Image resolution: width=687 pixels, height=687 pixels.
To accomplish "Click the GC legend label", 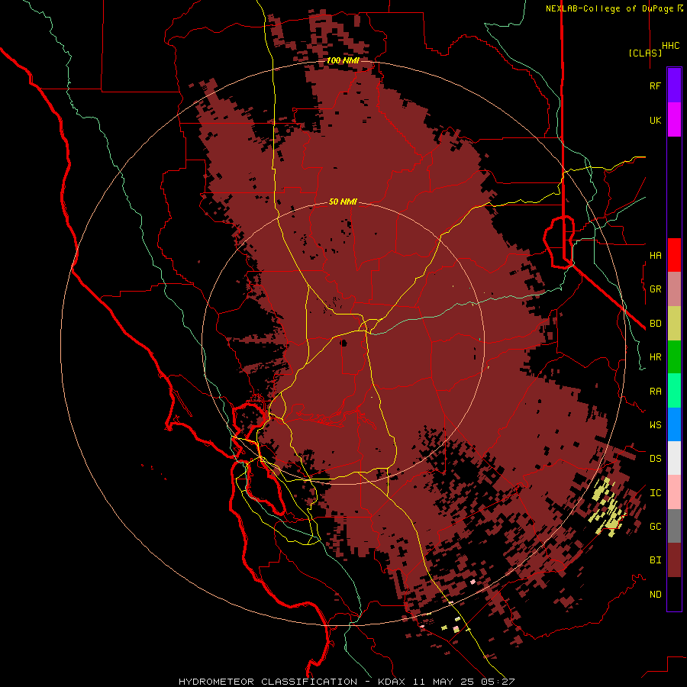I will (655, 527).
